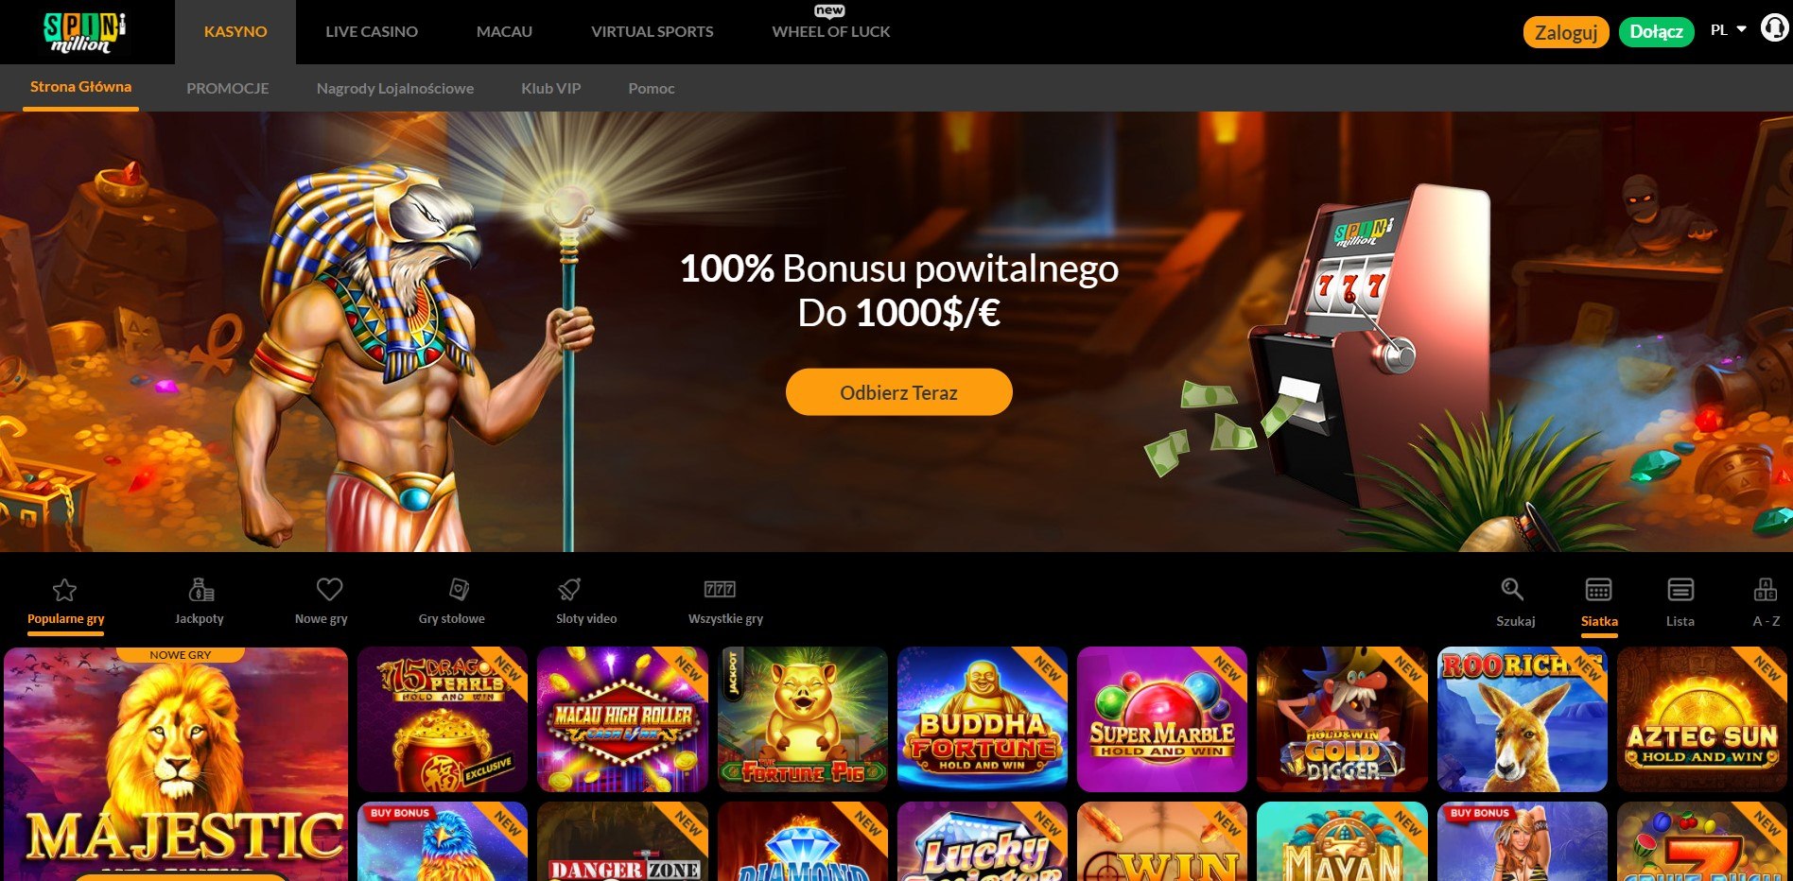
Task: Click the Zaloguj login button
Action: (x=1566, y=32)
